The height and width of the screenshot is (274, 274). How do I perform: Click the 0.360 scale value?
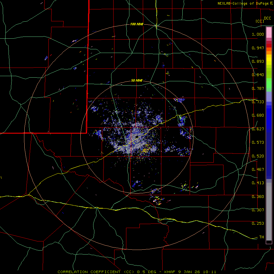pyautogui.click(x=258, y=197)
